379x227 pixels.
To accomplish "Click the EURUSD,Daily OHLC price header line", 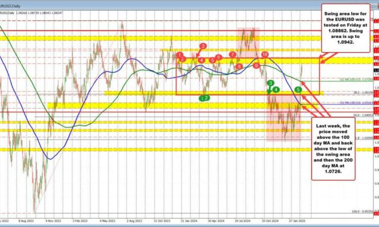I will 31,13.
